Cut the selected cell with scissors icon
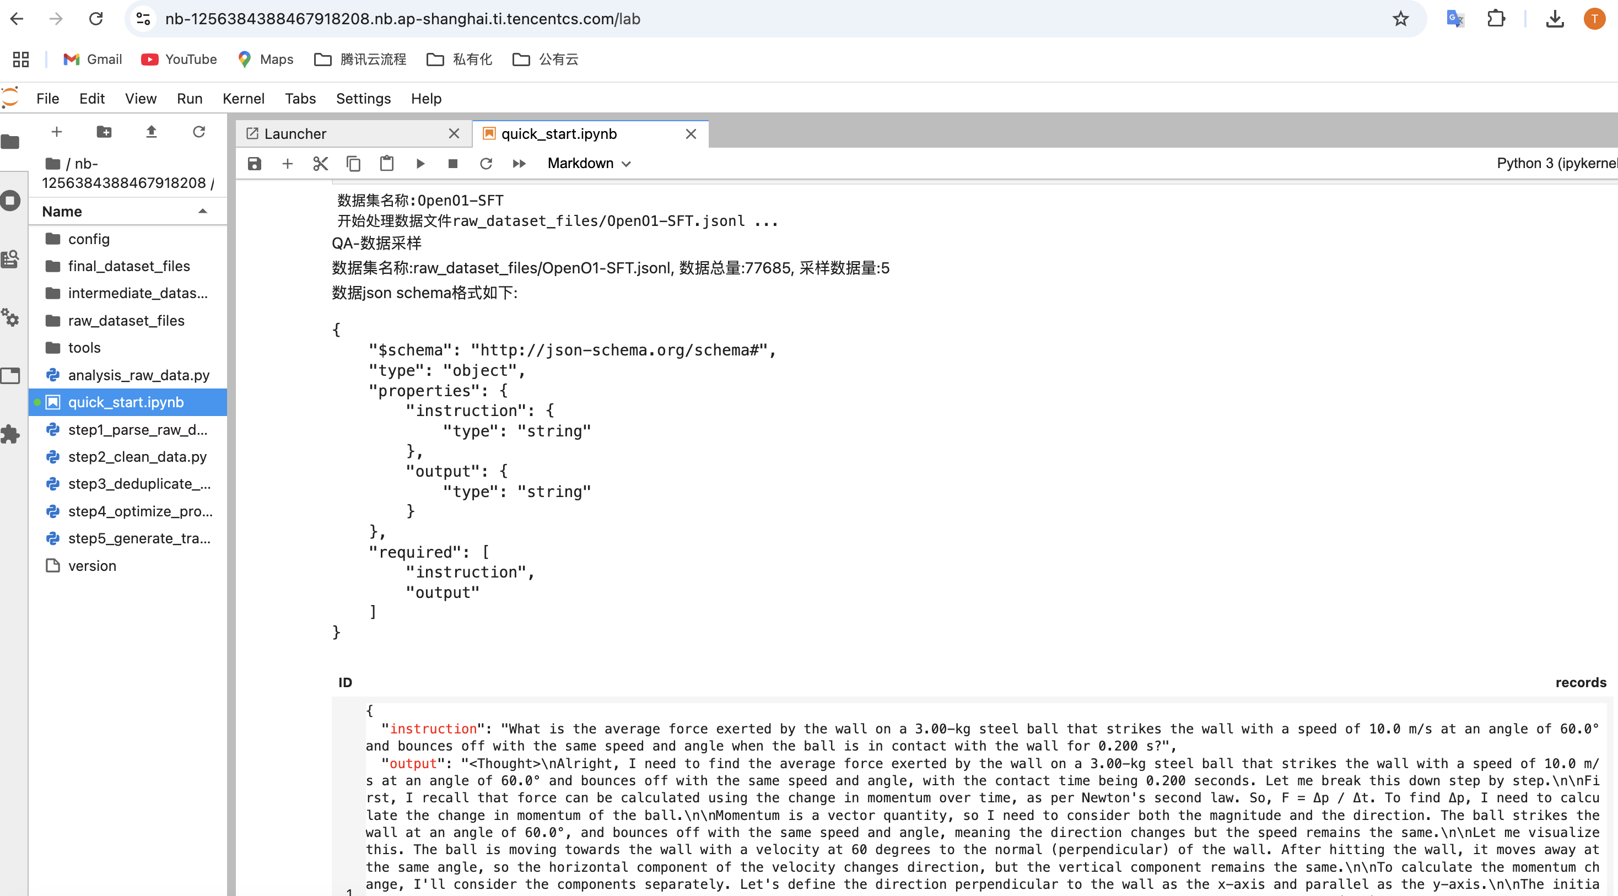This screenshot has height=896, width=1618. point(320,164)
